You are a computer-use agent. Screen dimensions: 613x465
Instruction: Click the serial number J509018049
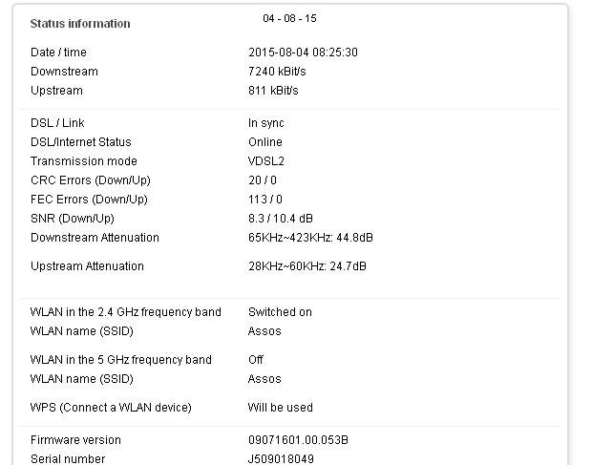pyautogui.click(x=281, y=459)
